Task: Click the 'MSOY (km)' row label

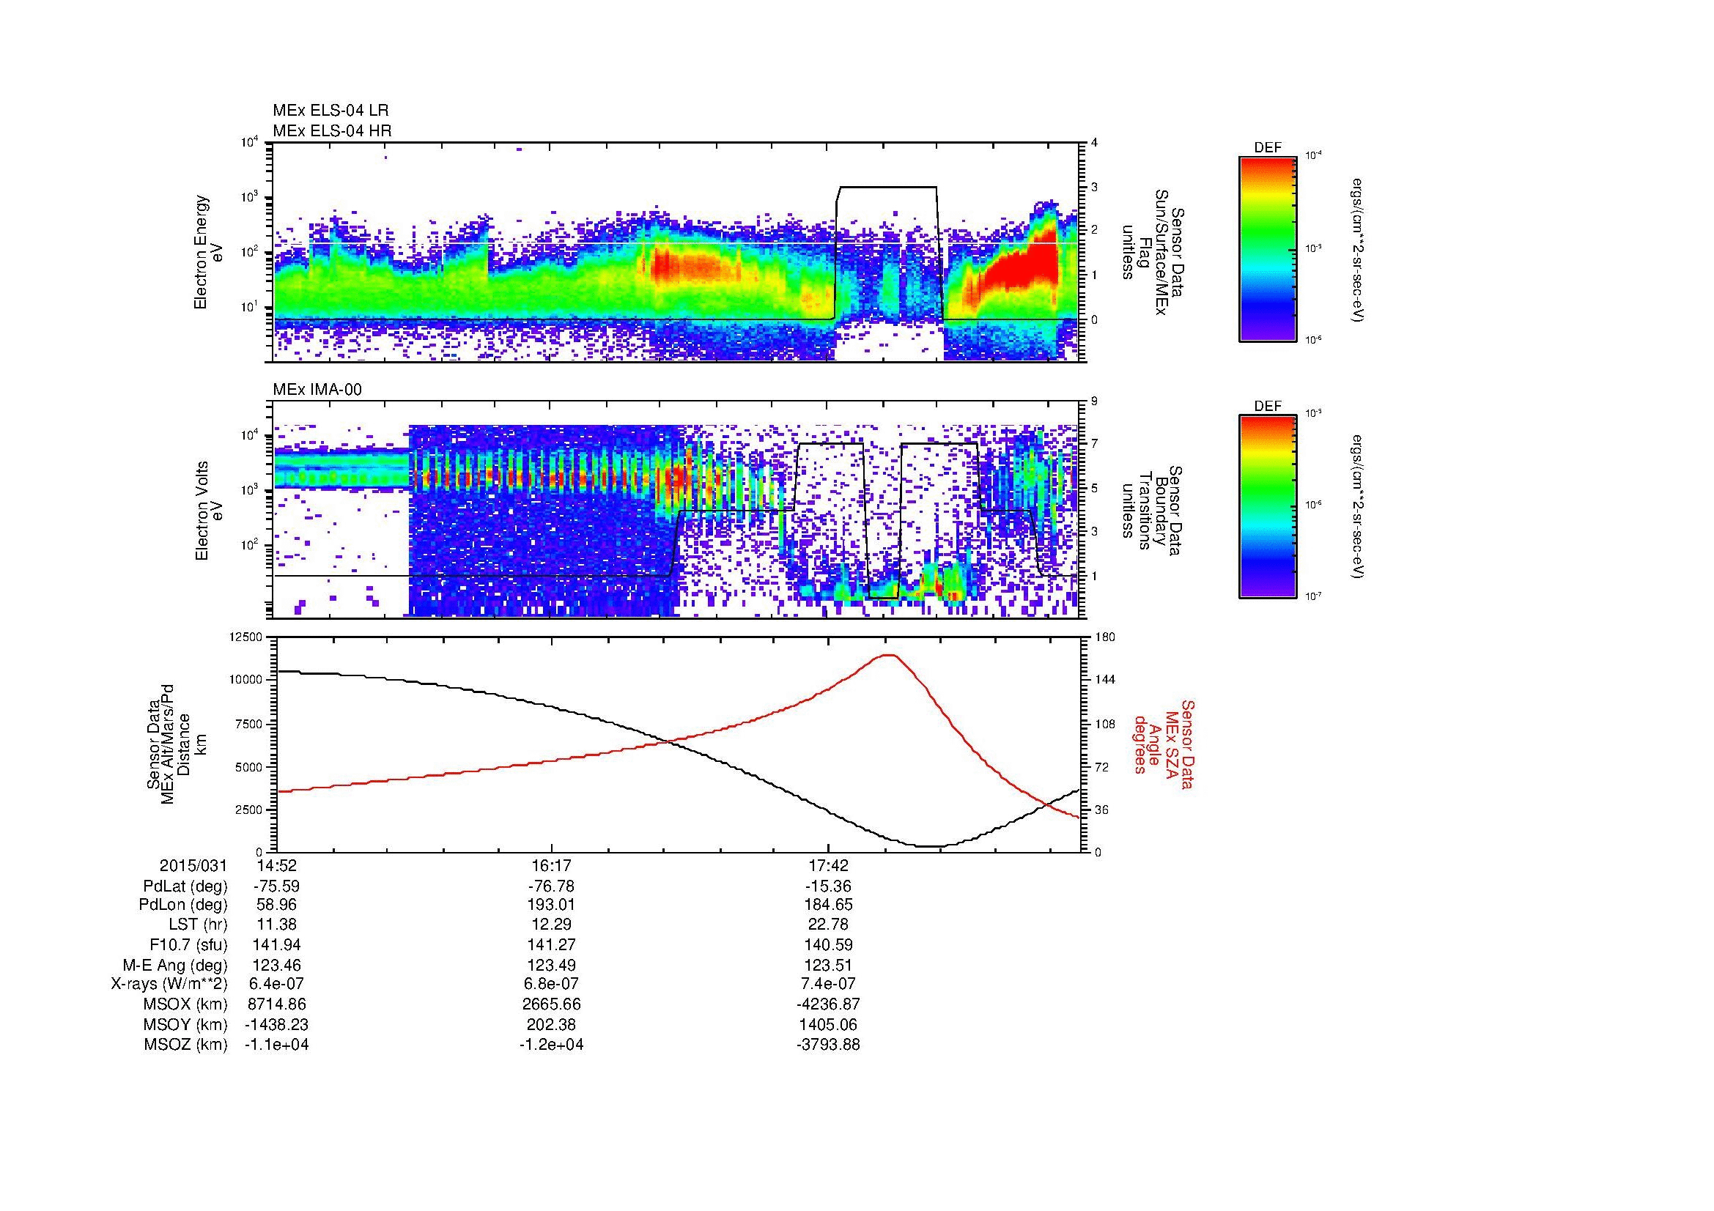Action: pos(185,1024)
